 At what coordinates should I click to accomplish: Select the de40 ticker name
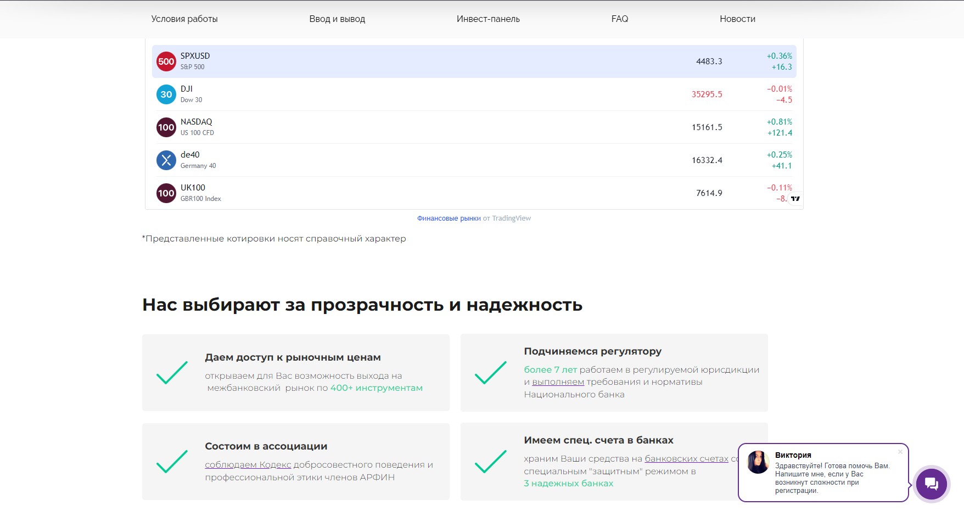tap(190, 155)
